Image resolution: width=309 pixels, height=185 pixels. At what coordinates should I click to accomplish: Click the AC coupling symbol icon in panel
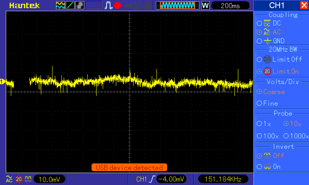tap(267, 32)
